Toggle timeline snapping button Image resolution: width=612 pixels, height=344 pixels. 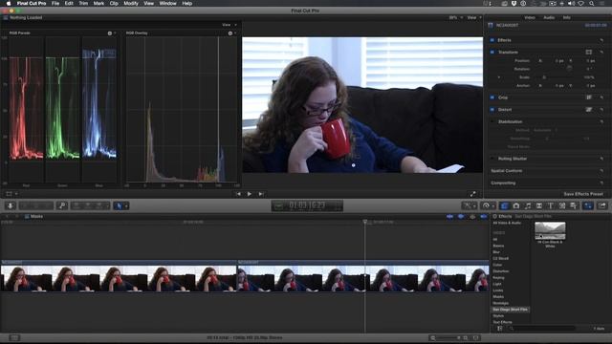coord(484,216)
